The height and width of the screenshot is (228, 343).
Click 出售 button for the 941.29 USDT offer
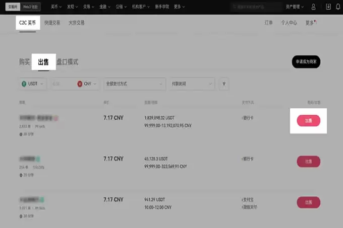tap(308, 202)
